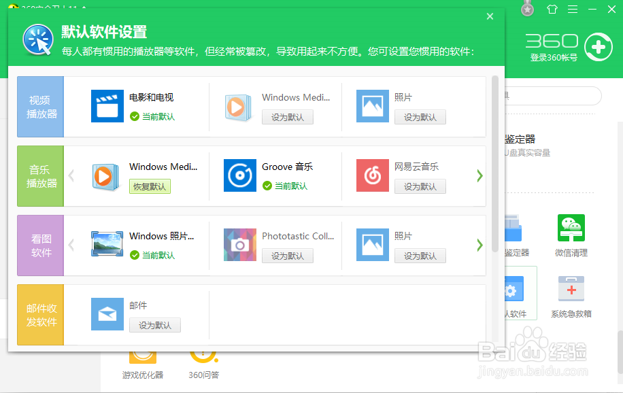This screenshot has width=623, height=393.
Task: Open the main menu hamburger icon
Action: [573, 9]
